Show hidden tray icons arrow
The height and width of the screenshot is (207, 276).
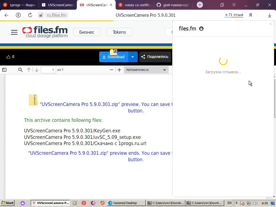[x=236, y=203]
